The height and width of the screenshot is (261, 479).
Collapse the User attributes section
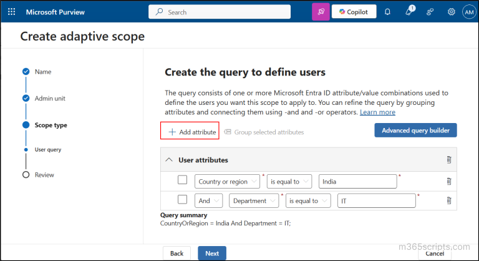pos(169,160)
